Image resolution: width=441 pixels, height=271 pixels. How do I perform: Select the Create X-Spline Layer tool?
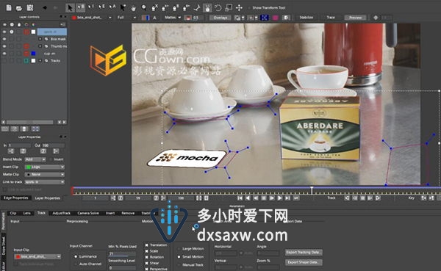pos(154,8)
